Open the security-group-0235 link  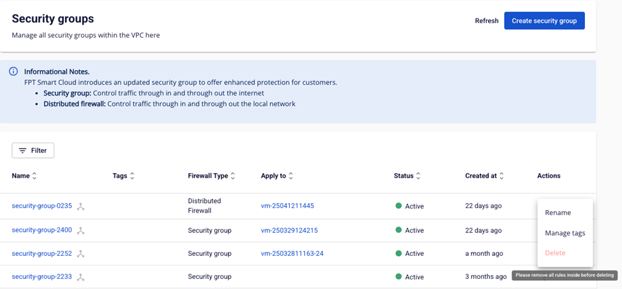click(41, 206)
